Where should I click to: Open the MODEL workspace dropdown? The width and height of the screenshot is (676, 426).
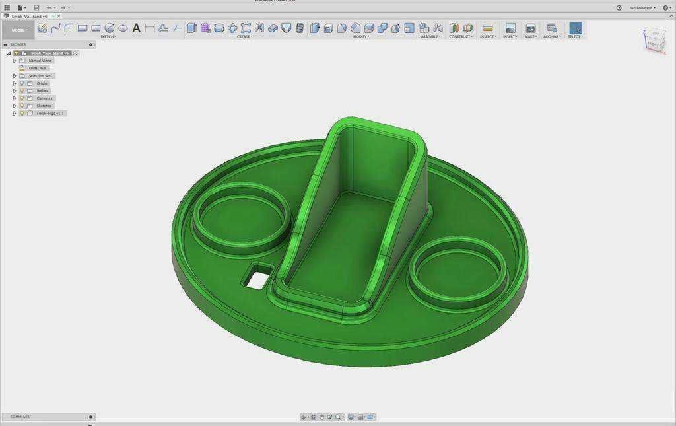(18, 30)
